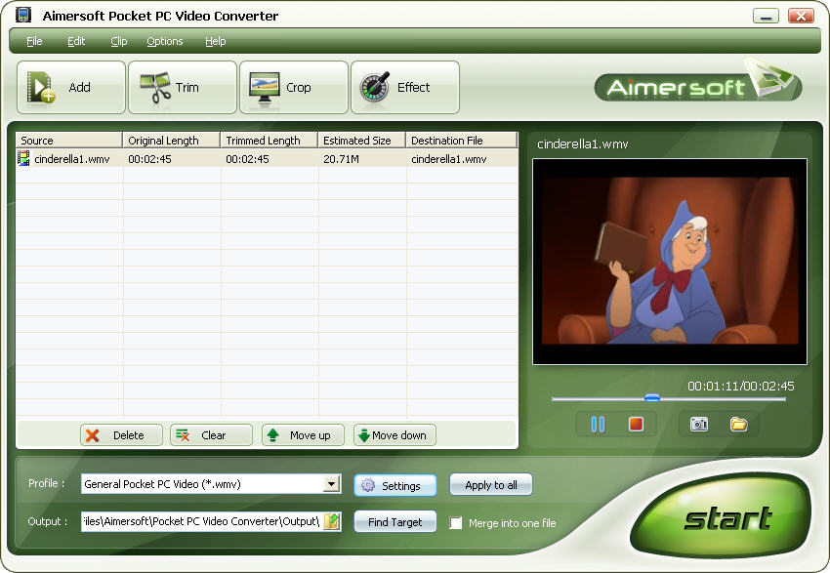Click the cinderella1.wmv preview title
The width and height of the screenshot is (830, 573).
(582, 143)
